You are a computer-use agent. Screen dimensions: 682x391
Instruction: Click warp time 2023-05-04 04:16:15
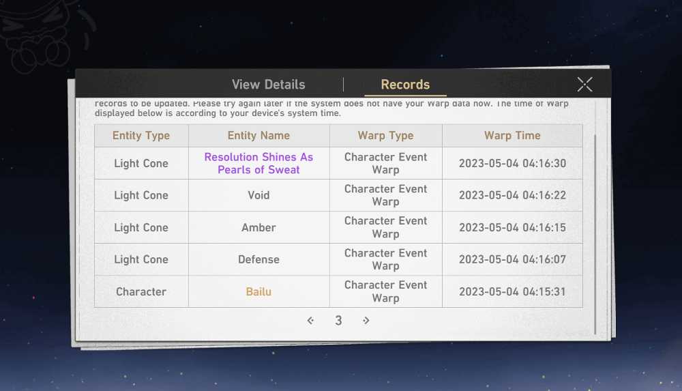512,227
